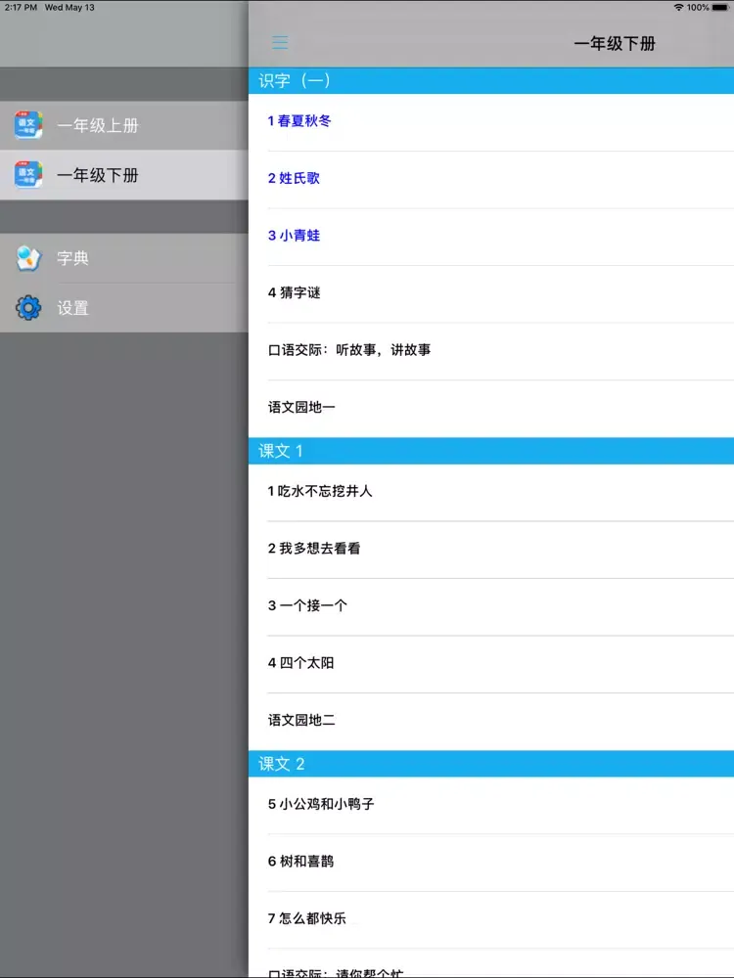Click the 一年级上册 textbook icon

(x=28, y=125)
